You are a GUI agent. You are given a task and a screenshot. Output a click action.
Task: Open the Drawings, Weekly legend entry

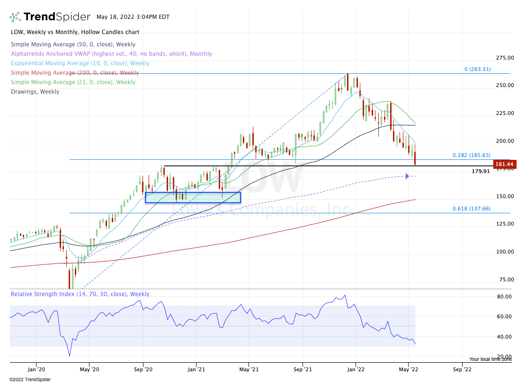tap(35, 92)
